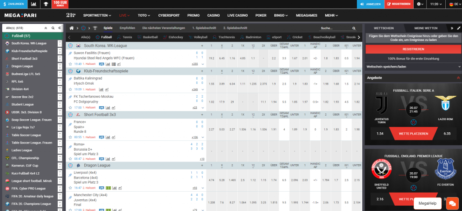Open the 11:20 time zone dropdown
Image resolution: width=462 pixels, height=211 pixels.
436,4
